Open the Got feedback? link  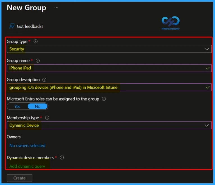[30, 26]
